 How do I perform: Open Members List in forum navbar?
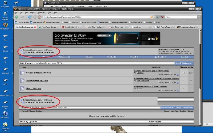(64, 57)
